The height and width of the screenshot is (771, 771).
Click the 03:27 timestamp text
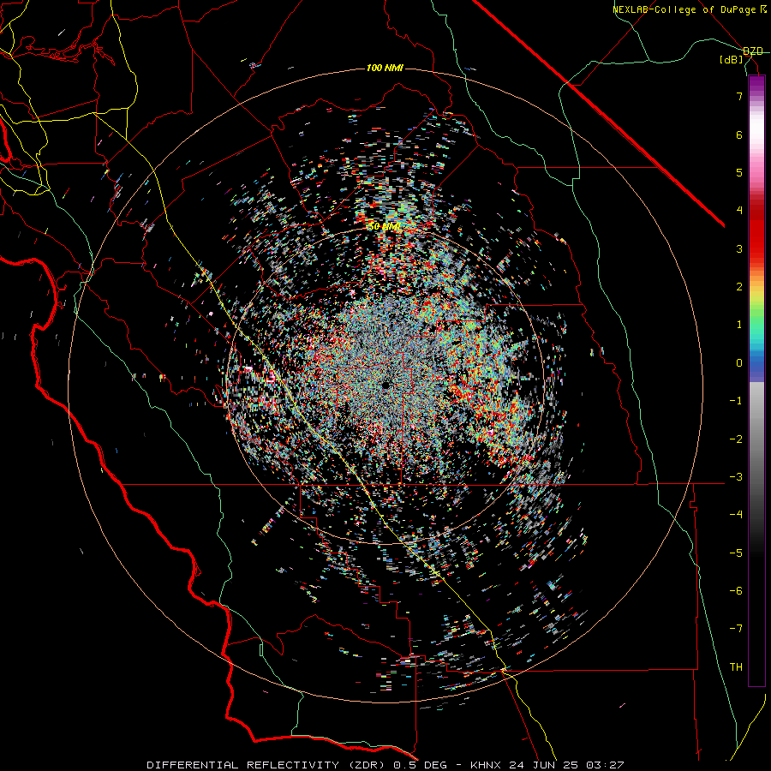[604, 765]
